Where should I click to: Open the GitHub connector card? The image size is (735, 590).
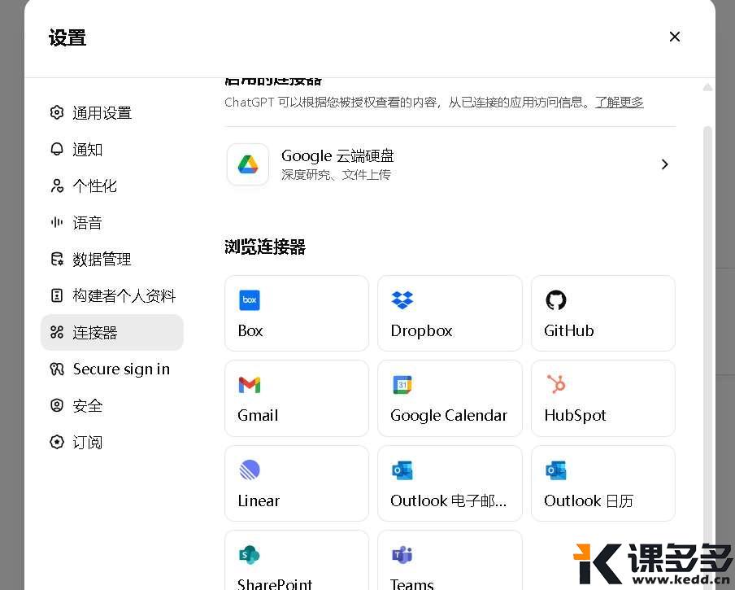coord(603,313)
